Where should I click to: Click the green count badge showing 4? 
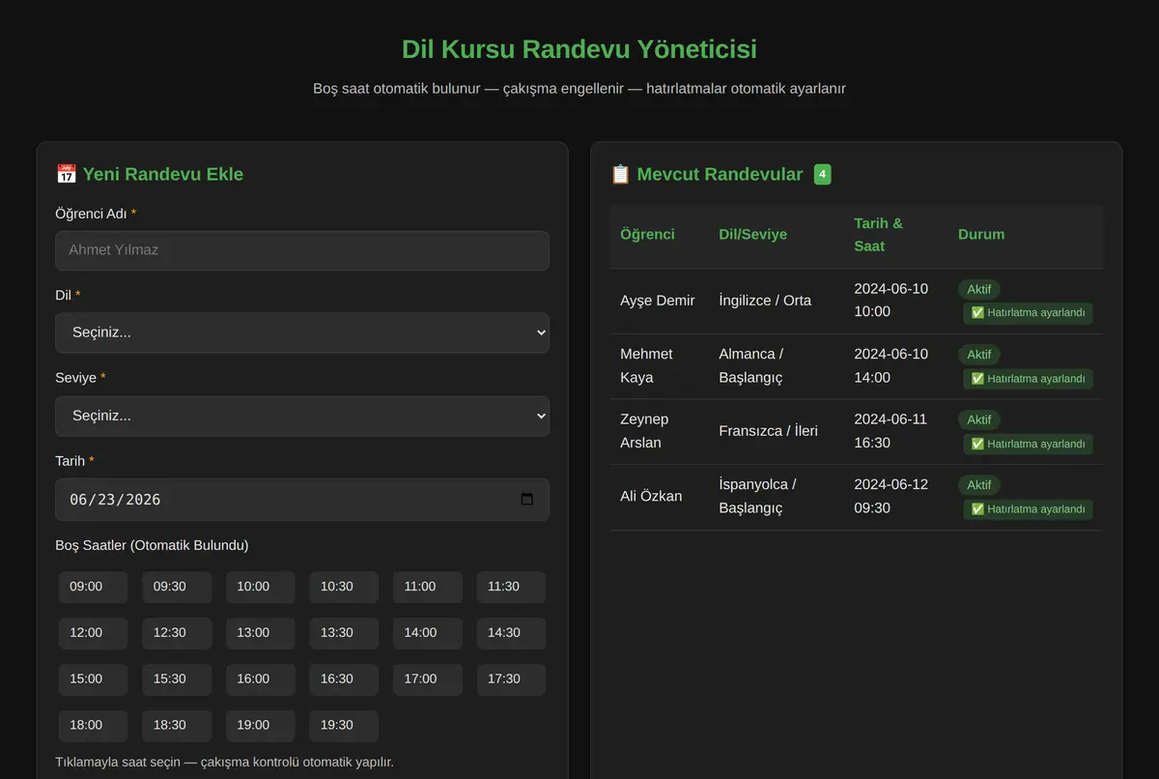pyautogui.click(x=822, y=174)
